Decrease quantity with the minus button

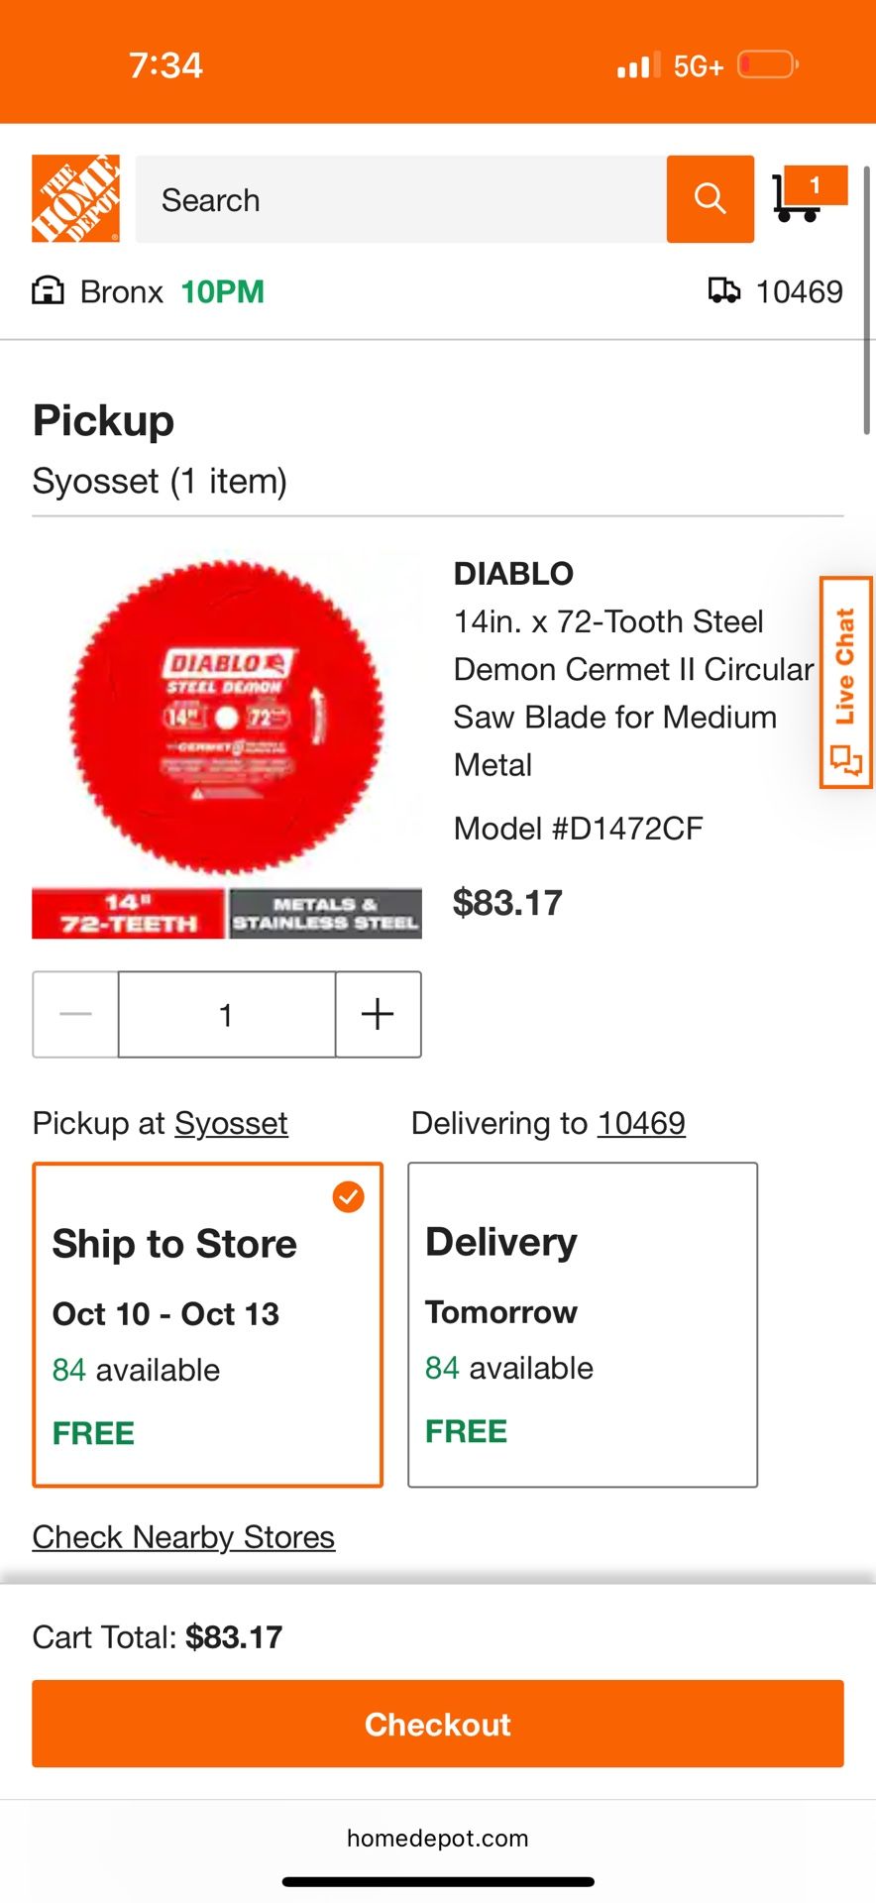75,1014
